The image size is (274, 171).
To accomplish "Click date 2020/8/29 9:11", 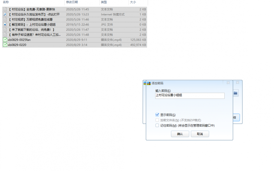I will (x=76, y=40).
